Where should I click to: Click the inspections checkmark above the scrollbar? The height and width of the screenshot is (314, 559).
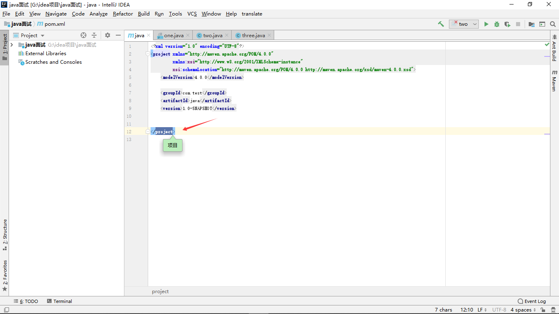[547, 45]
